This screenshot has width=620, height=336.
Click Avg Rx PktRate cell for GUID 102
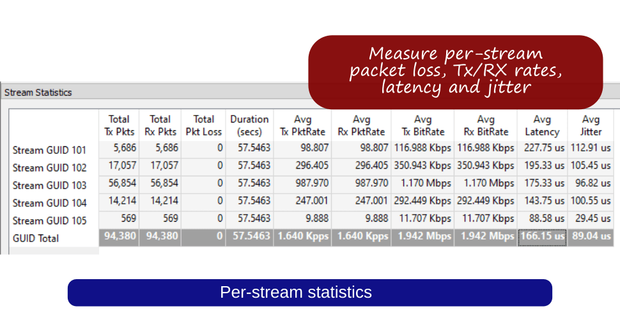click(361, 167)
